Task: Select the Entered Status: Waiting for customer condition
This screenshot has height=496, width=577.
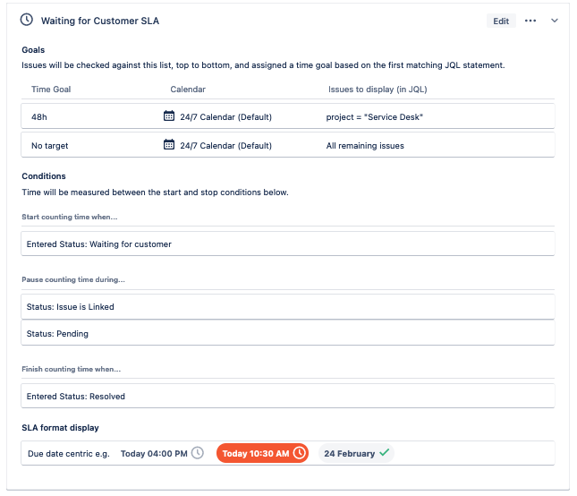Action: pos(288,244)
